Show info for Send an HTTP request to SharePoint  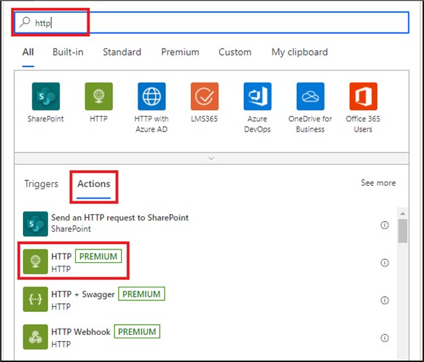[x=385, y=225]
